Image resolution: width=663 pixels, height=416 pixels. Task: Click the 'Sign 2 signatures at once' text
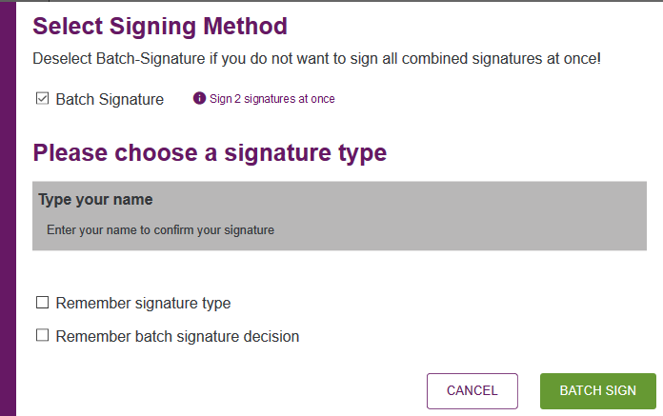click(x=272, y=99)
